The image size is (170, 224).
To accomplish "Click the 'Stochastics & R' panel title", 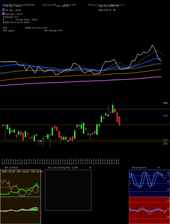I will tap(139, 168).
